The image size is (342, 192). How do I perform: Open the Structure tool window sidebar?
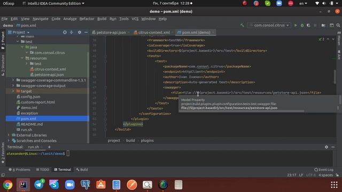pyautogui.click(x=3, y=65)
